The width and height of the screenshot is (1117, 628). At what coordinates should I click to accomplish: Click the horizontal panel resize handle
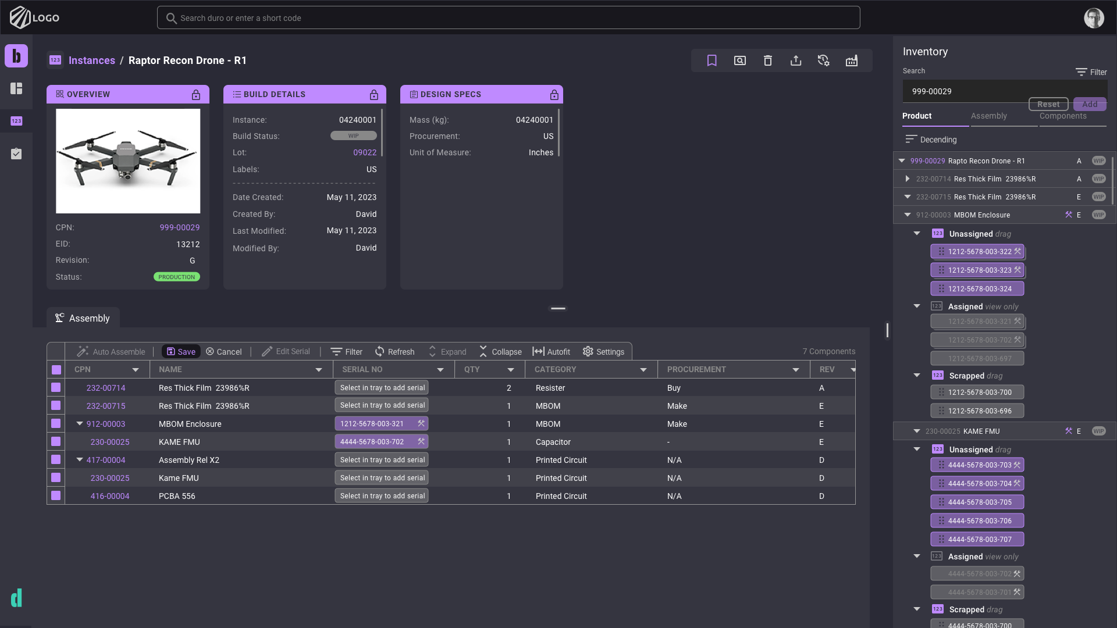[558, 309]
